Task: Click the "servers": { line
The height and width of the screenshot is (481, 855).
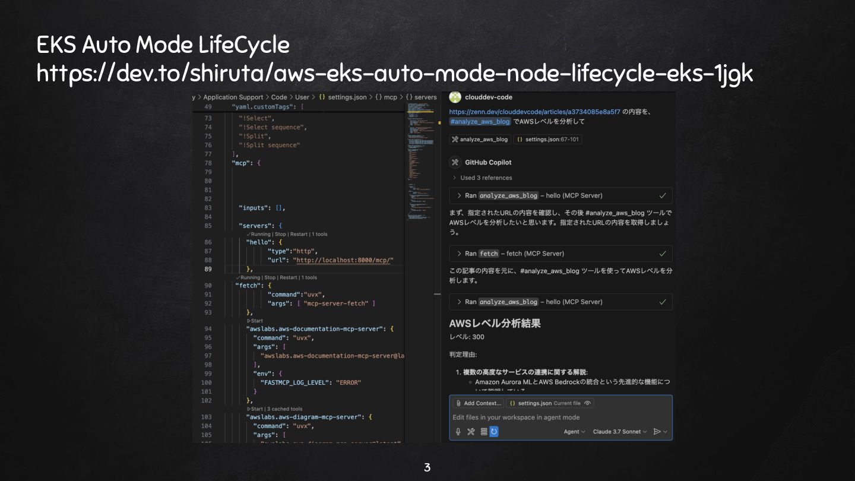Action: (x=261, y=226)
